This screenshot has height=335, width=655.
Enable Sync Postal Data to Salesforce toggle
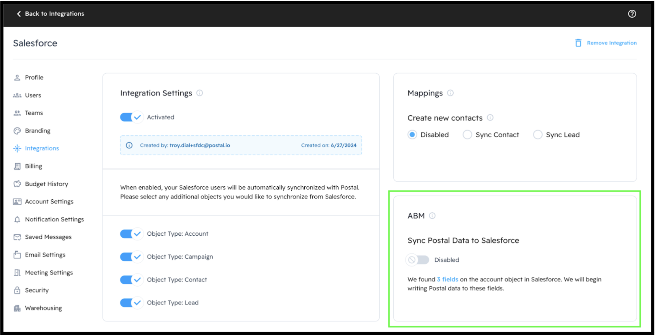click(417, 260)
